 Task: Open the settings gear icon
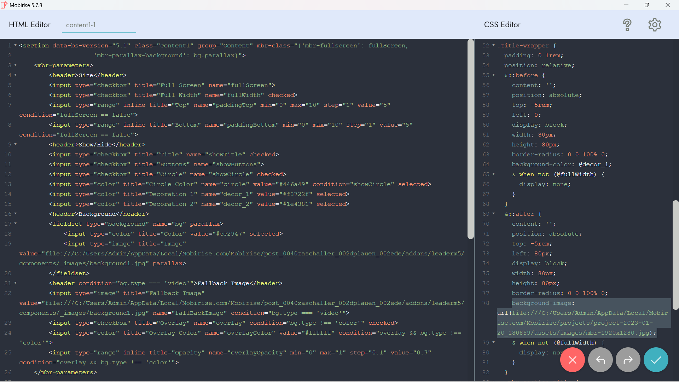tap(655, 25)
